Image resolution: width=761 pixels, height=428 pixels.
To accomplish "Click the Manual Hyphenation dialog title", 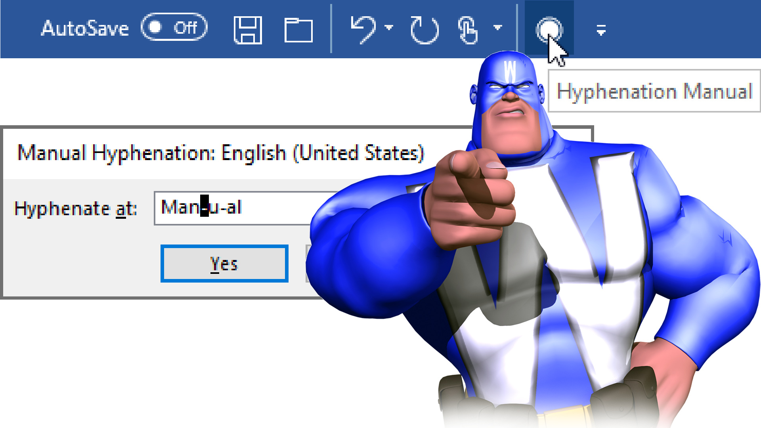I will click(221, 153).
